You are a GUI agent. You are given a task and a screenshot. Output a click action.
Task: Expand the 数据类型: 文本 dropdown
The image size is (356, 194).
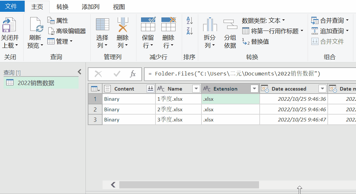click(x=263, y=21)
